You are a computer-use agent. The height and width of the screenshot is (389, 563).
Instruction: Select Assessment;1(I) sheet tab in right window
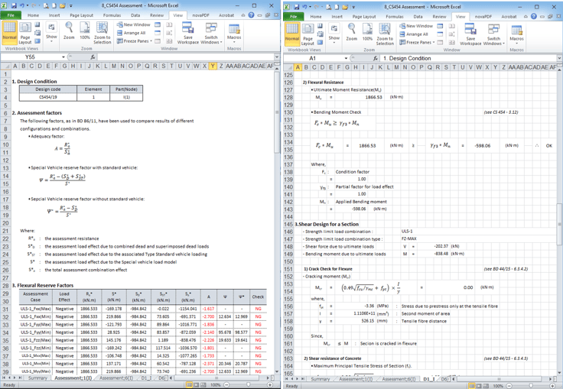point(356,379)
